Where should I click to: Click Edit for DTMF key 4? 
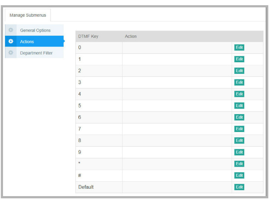point(239,94)
